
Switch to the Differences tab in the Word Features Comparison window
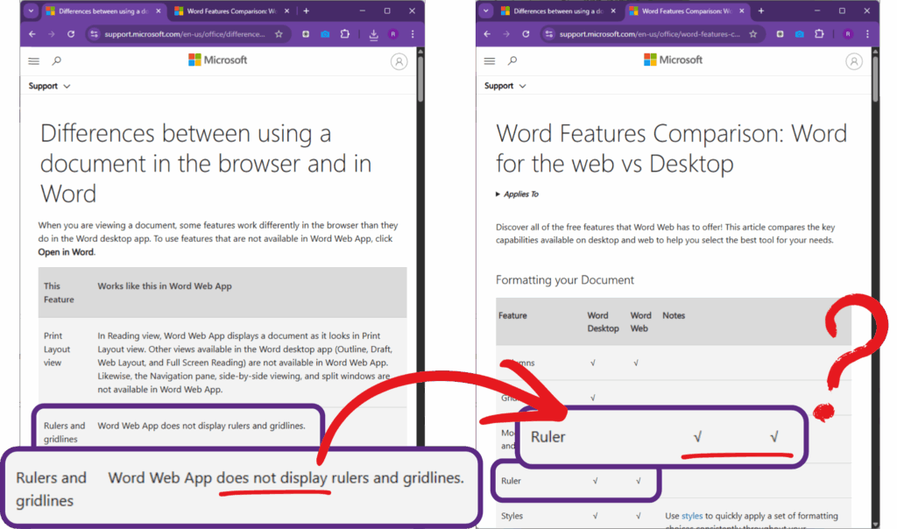pos(556,11)
